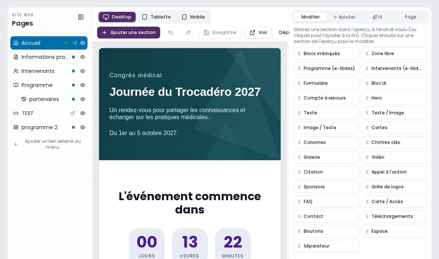Toggle visibility eye for Informations pratiques
The width and height of the screenshot is (439, 259).
point(83,57)
